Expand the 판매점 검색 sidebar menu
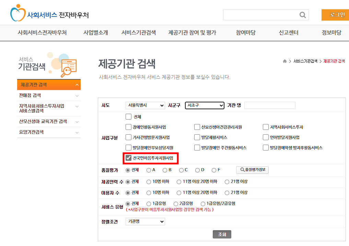Image resolution: width=349 pixels, height=246 pixels. tap(49, 96)
